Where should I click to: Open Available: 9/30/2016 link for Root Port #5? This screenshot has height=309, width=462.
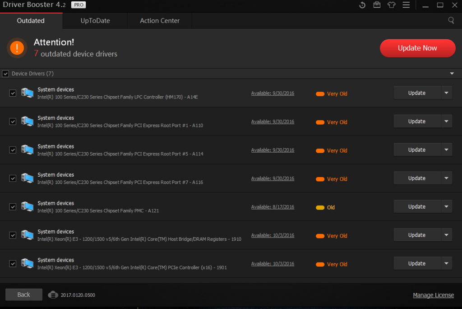[x=273, y=150]
